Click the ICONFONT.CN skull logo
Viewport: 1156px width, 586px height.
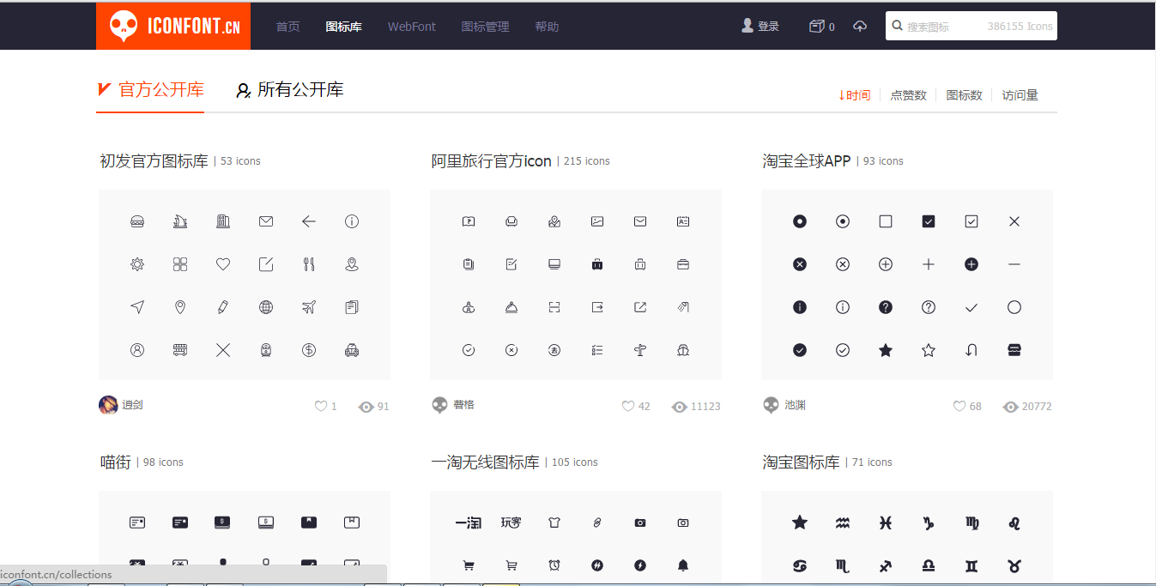[x=172, y=26]
